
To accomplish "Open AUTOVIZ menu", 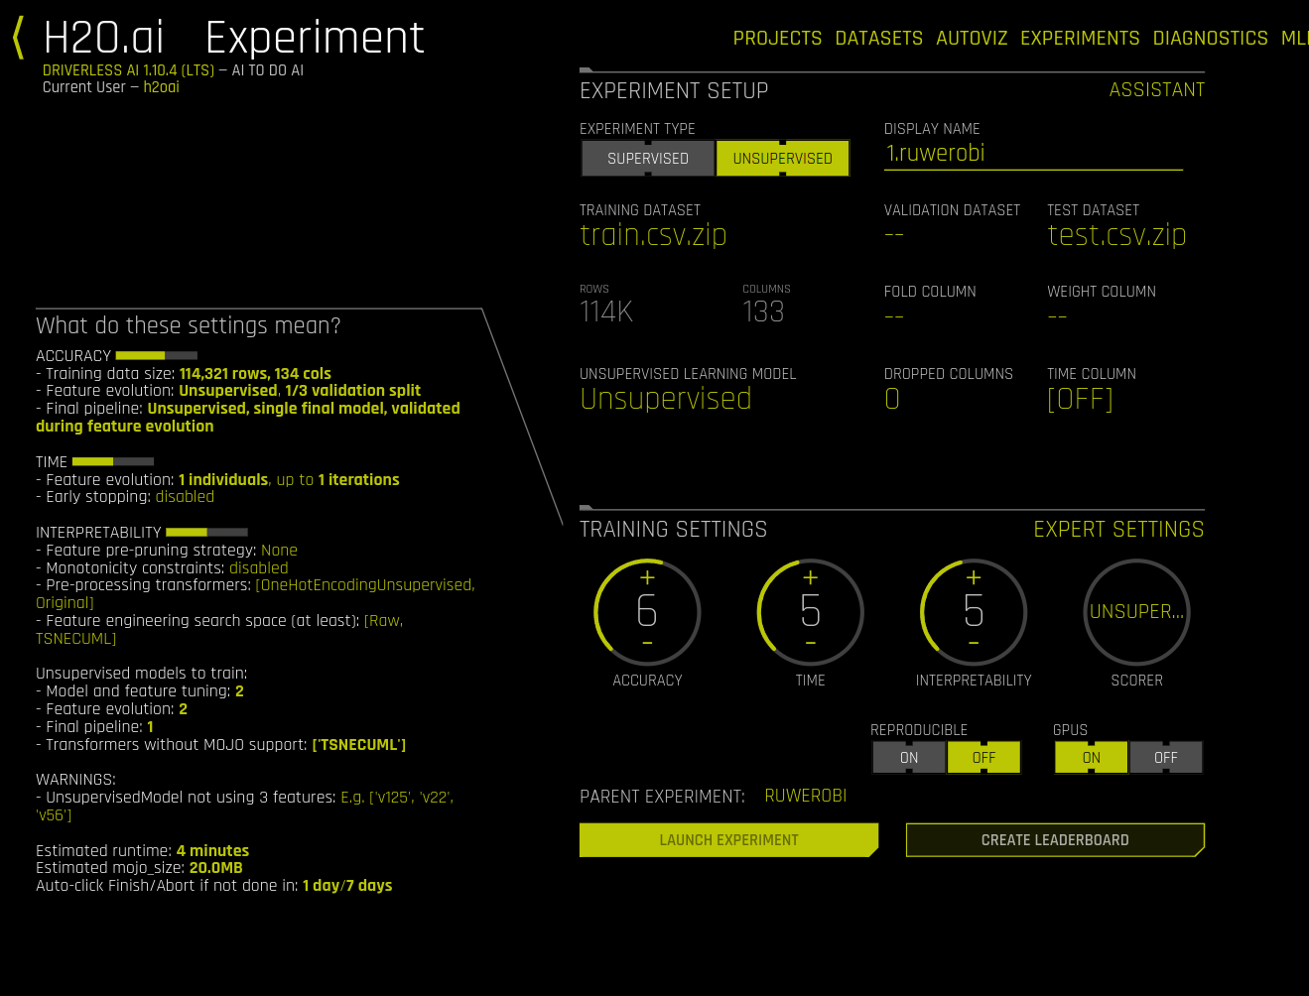I will (x=972, y=39).
